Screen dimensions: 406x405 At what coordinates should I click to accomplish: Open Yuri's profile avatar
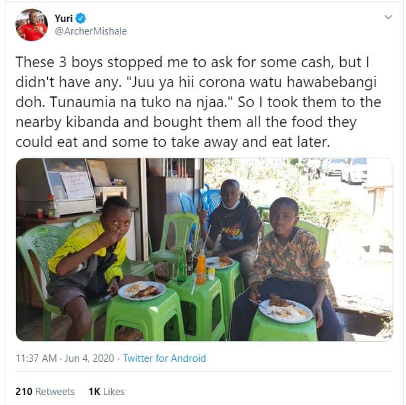pos(31,25)
